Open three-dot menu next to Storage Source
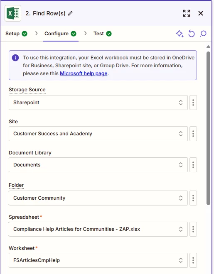The height and width of the screenshot is (274, 214). point(193,103)
